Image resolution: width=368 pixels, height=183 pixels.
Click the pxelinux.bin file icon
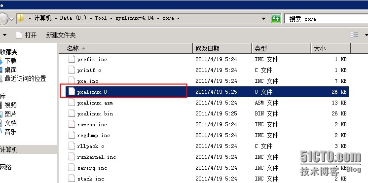click(72, 113)
